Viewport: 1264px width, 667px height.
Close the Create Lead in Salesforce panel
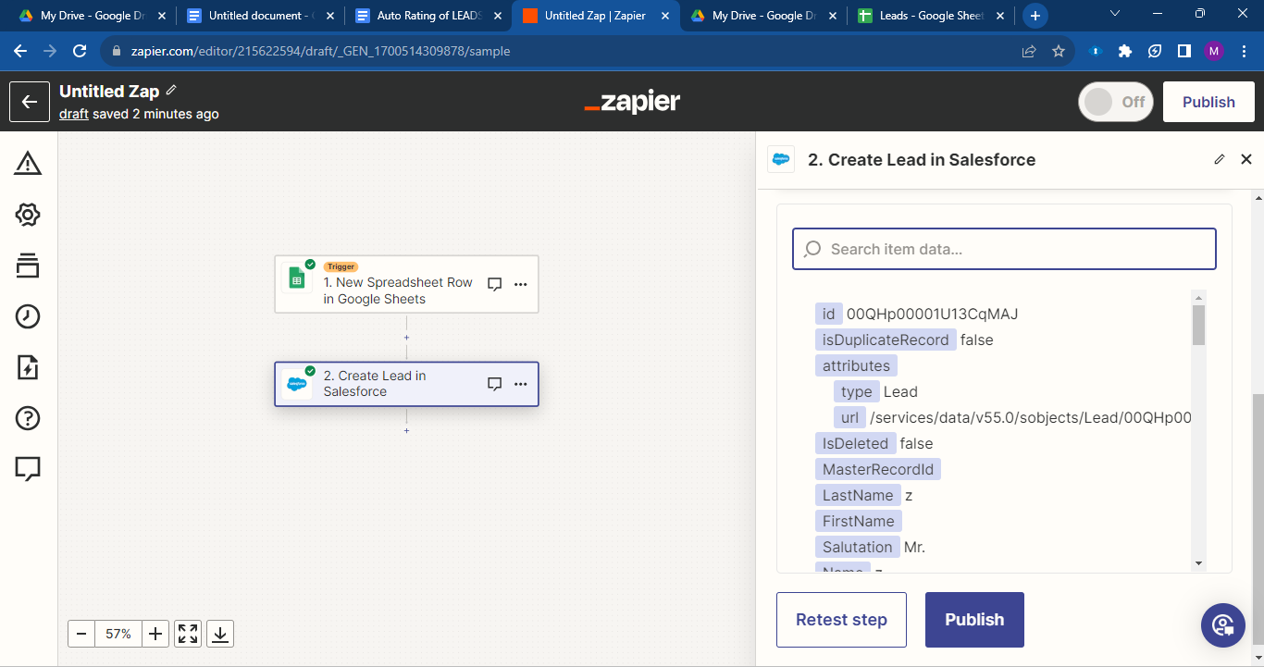click(1246, 159)
